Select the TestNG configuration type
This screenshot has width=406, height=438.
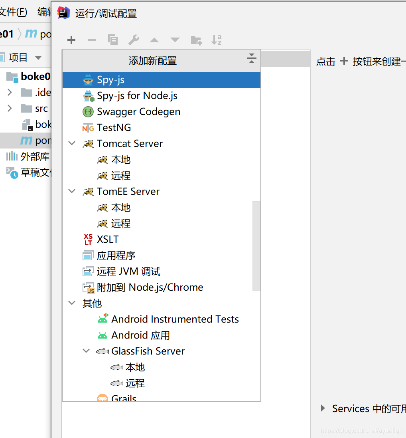point(162,128)
